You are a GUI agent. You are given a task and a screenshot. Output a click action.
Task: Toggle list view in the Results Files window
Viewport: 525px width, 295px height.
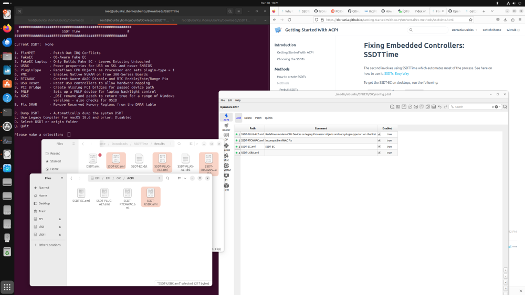[x=191, y=144]
